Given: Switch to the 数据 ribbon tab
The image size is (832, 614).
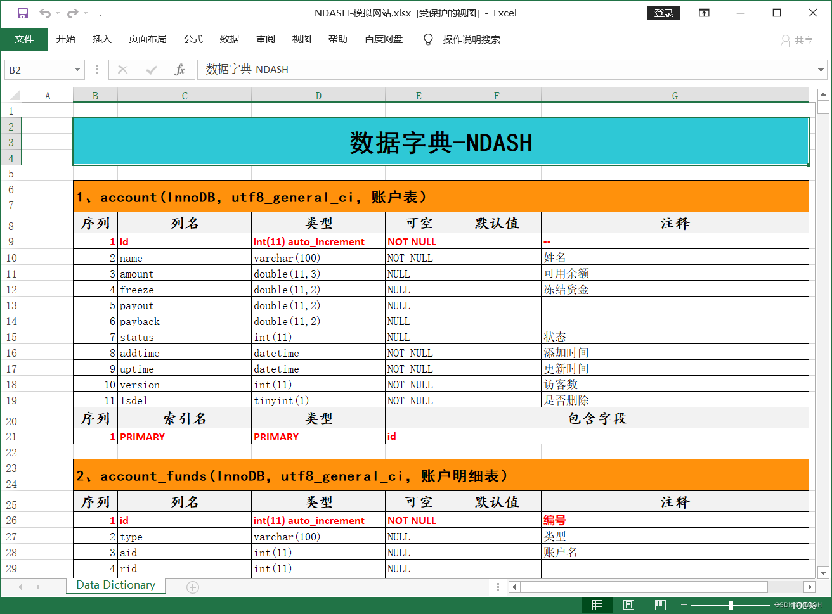Looking at the screenshot, I should coord(230,39).
